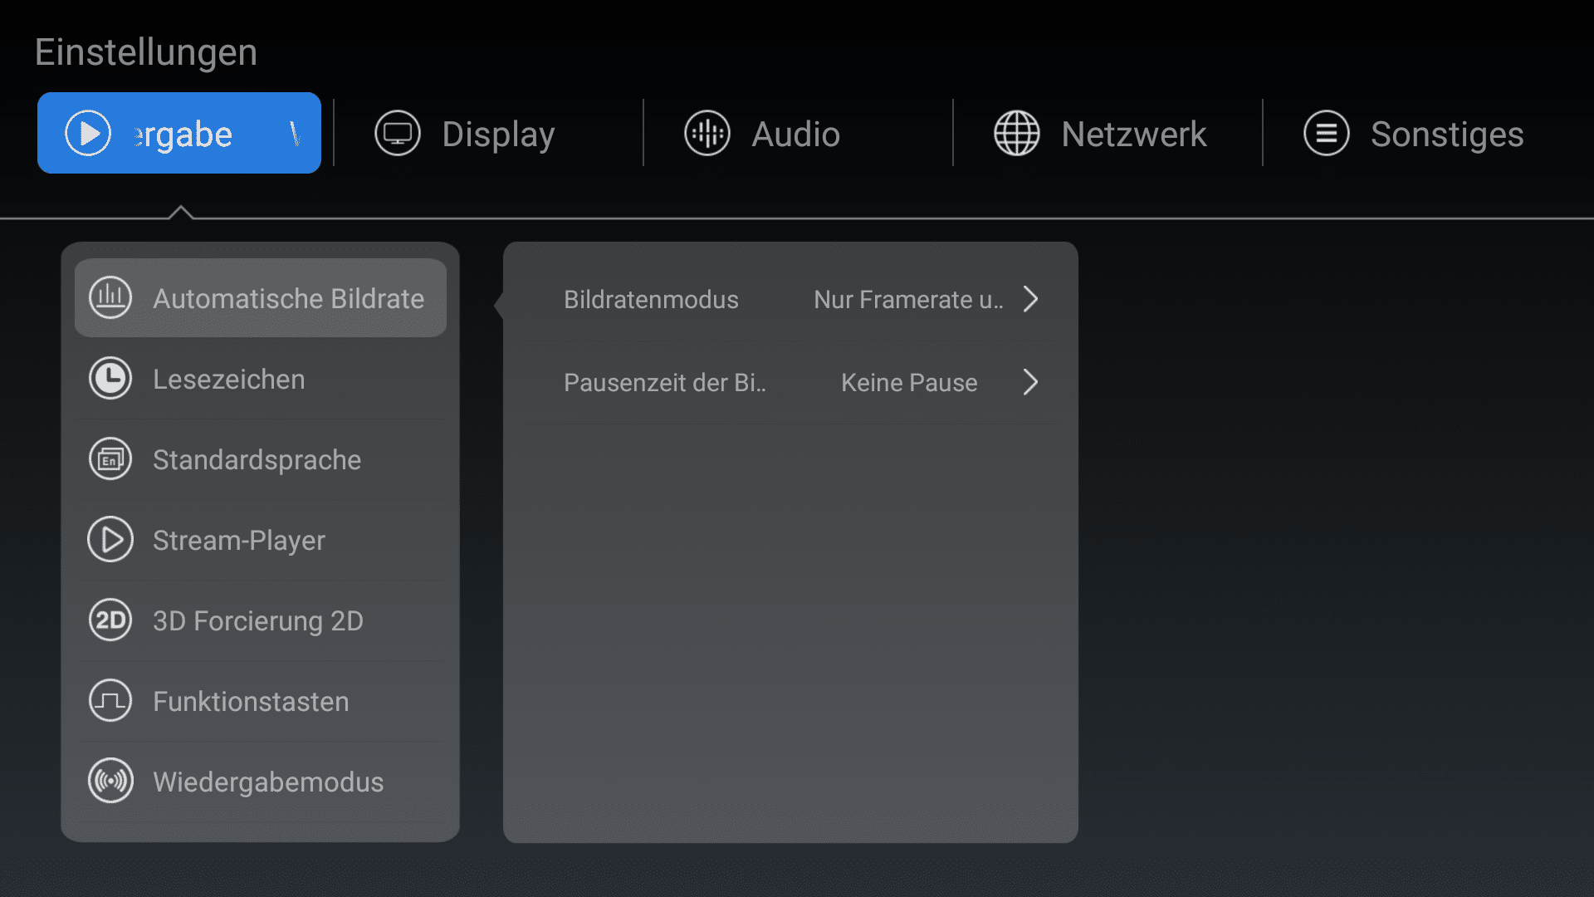Image resolution: width=1594 pixels, height=897 pixels.
Task: Click the Sonstiges menu lines icon
Action: [x=1327, y=133]
